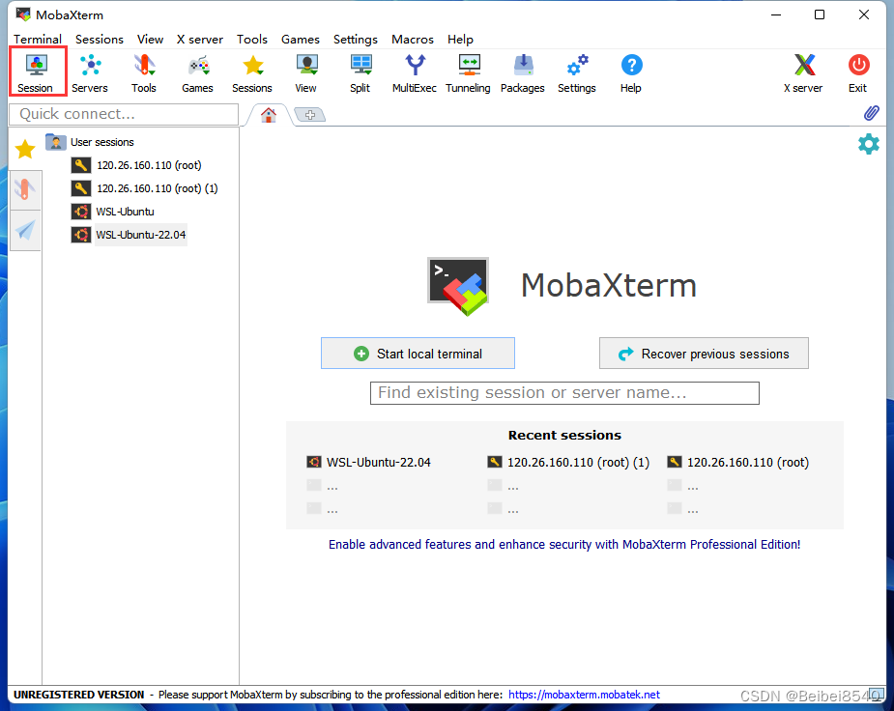
Task: Open the MultiExec icon
Action: [x=414, y=71]
